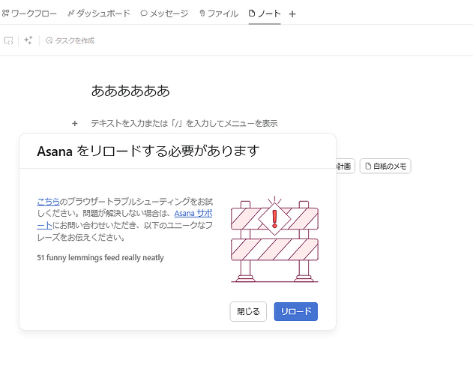The height and width of the screenshot is (375, 473).
Task: Click the blue リロード button
Action: point(295,311)
